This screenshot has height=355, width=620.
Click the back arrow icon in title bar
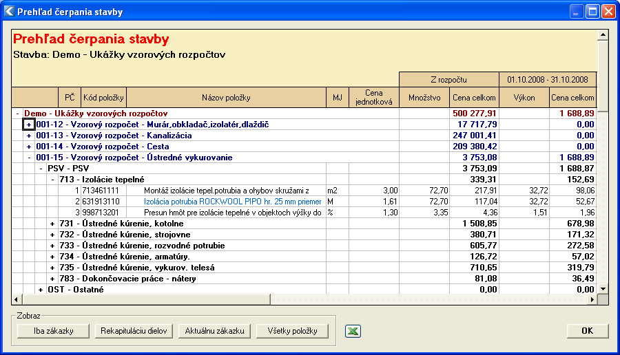coord(10,12)
